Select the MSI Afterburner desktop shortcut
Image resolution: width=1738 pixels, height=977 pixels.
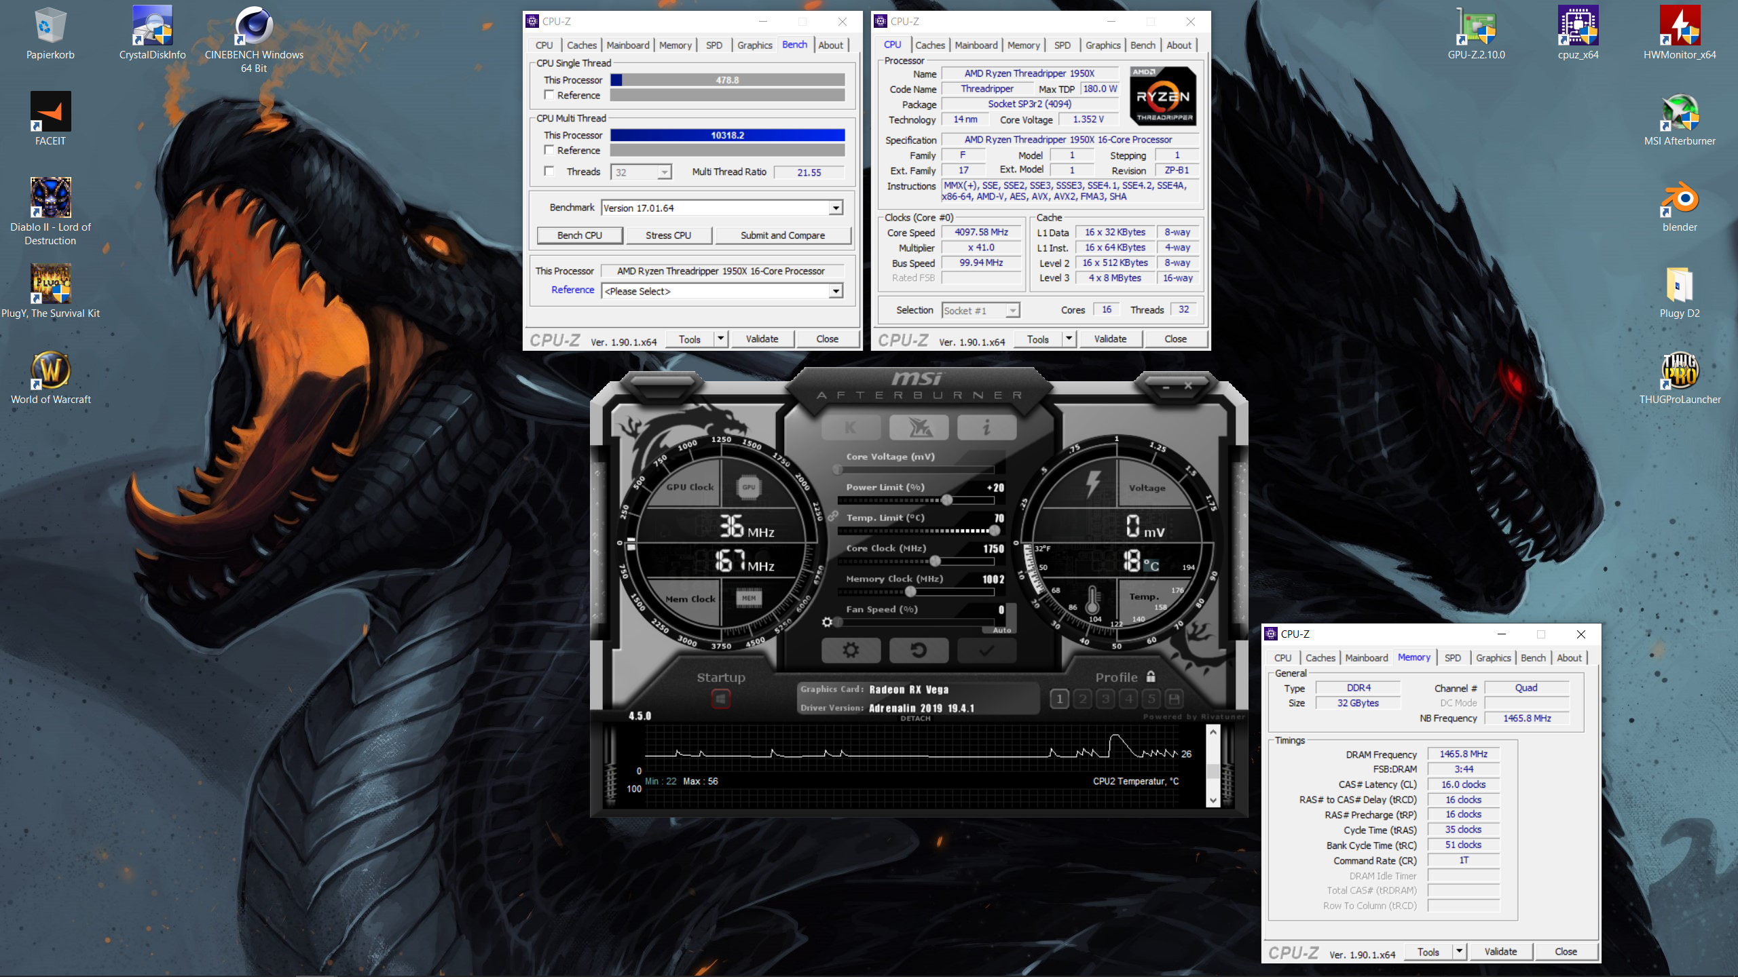[1680, 119]
